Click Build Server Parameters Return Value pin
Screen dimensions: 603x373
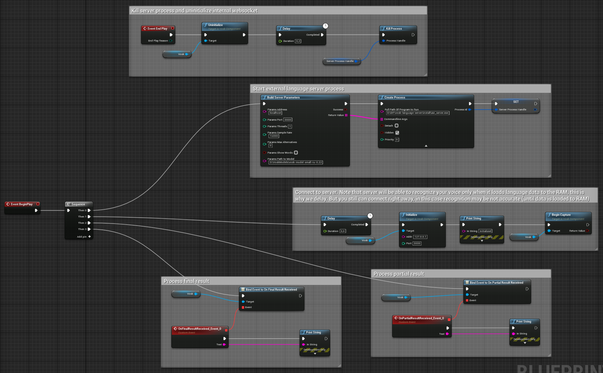tap(346, 115)
